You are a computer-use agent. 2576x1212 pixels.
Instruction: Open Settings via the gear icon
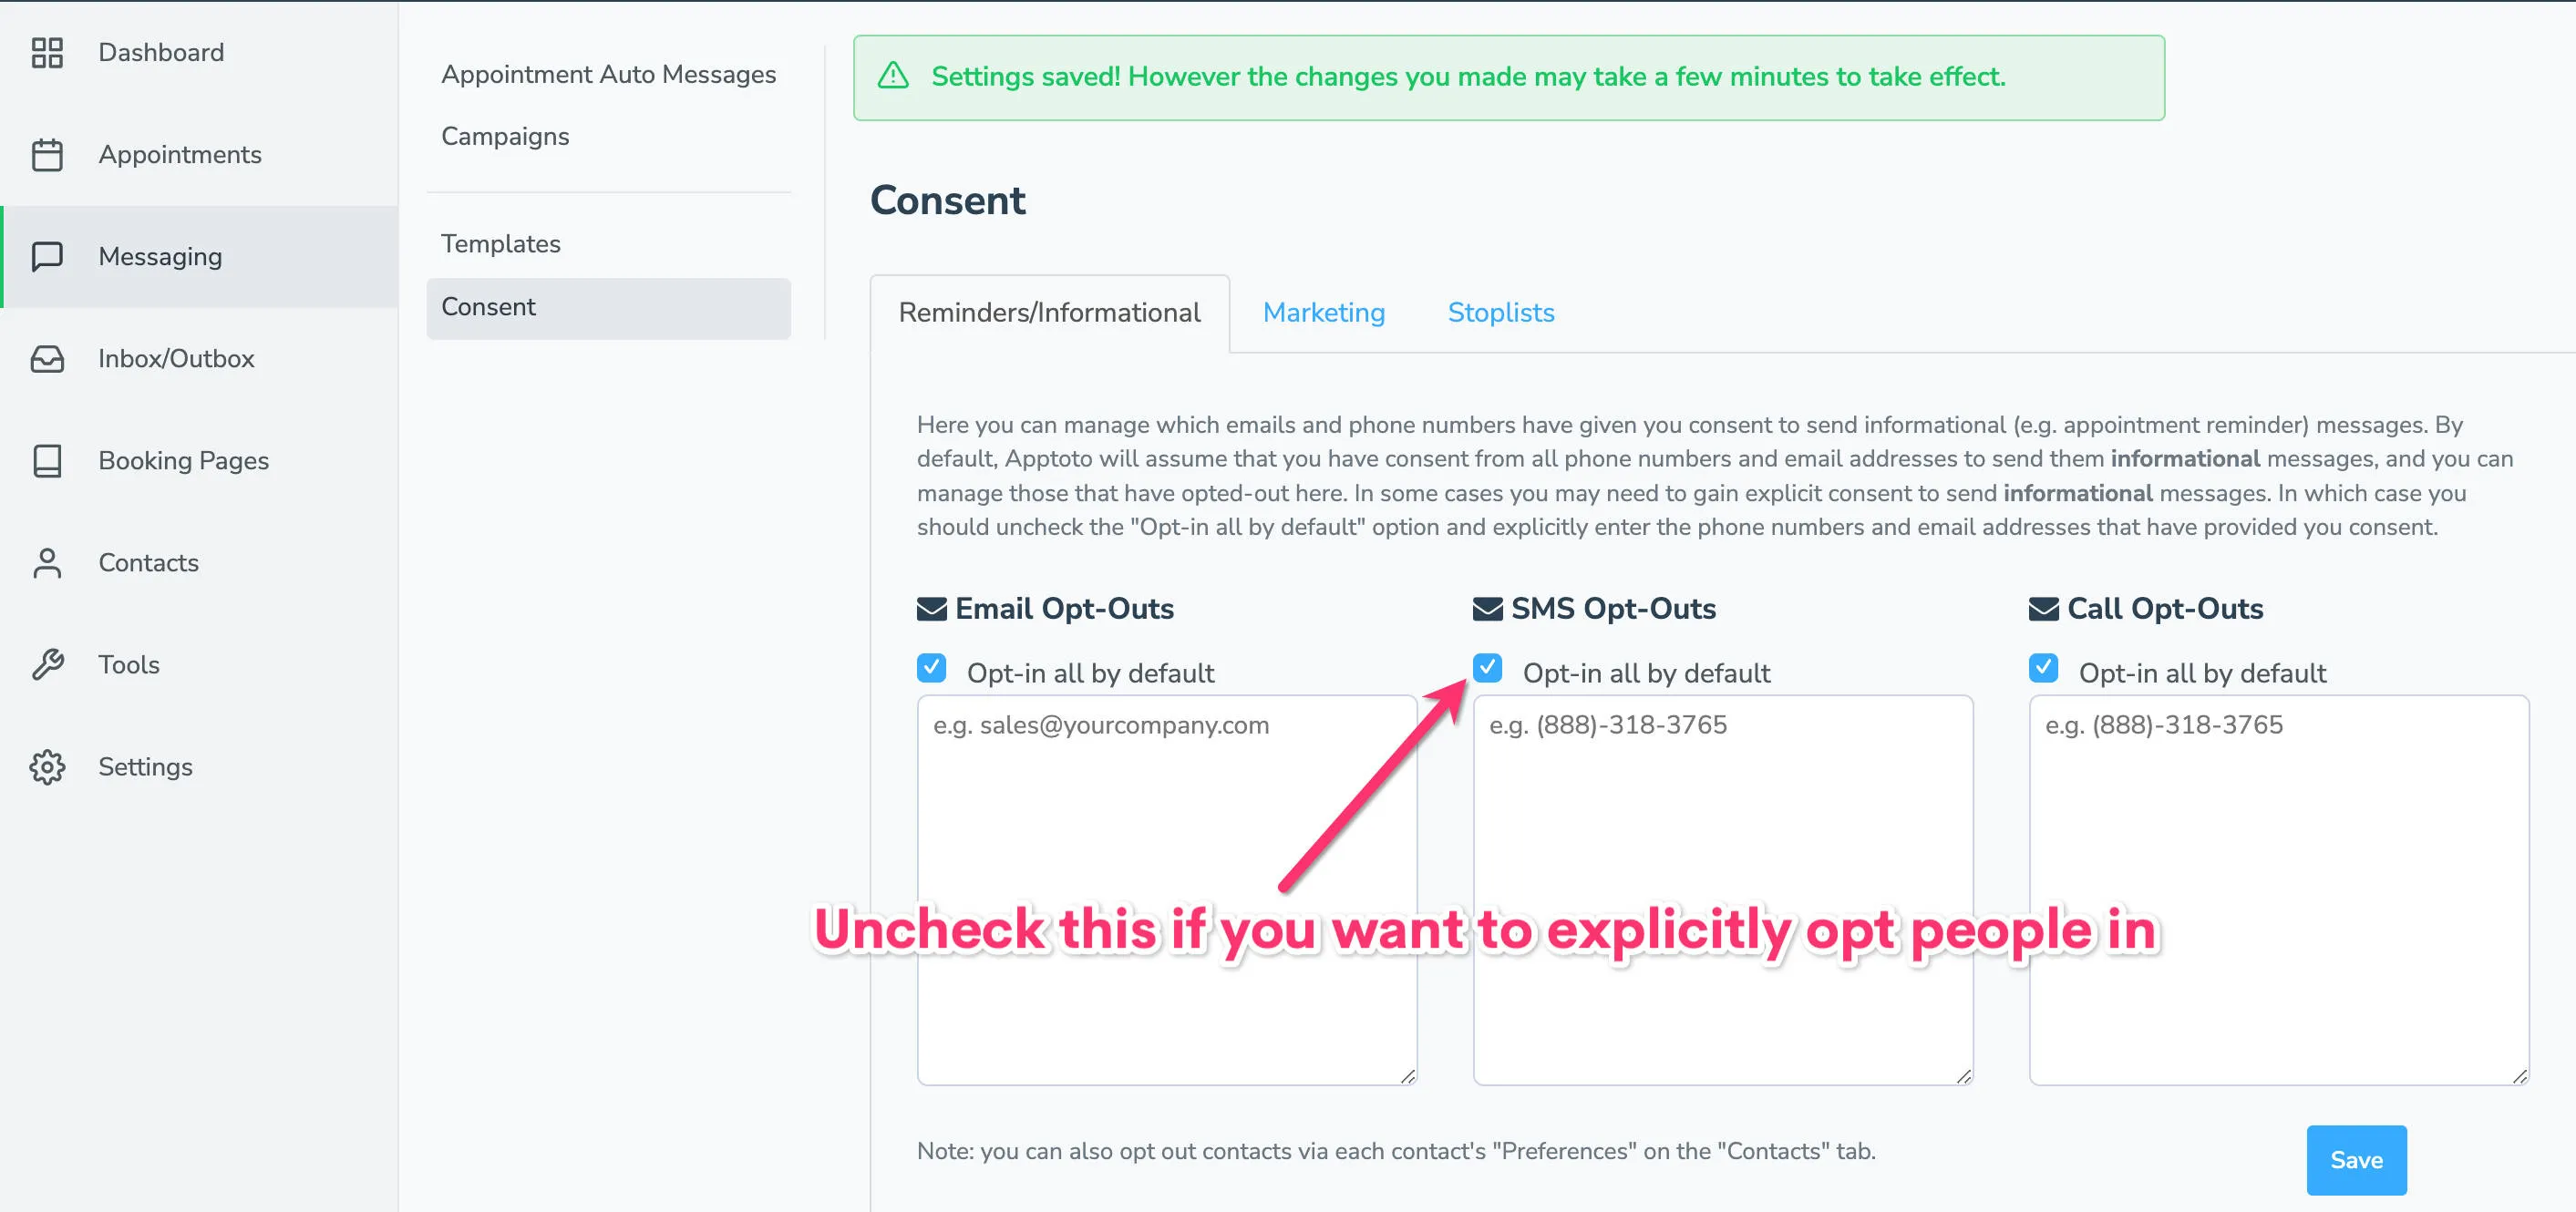pyautogui.click(x=47, y=767)
